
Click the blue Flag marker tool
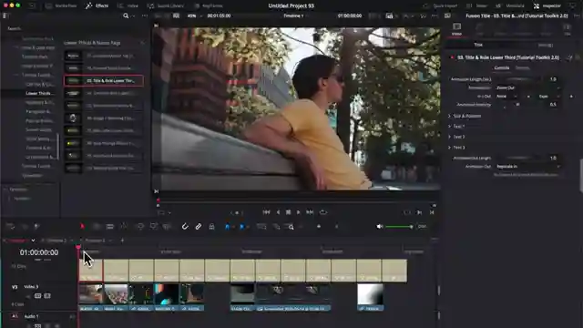(x=227, y=227)
